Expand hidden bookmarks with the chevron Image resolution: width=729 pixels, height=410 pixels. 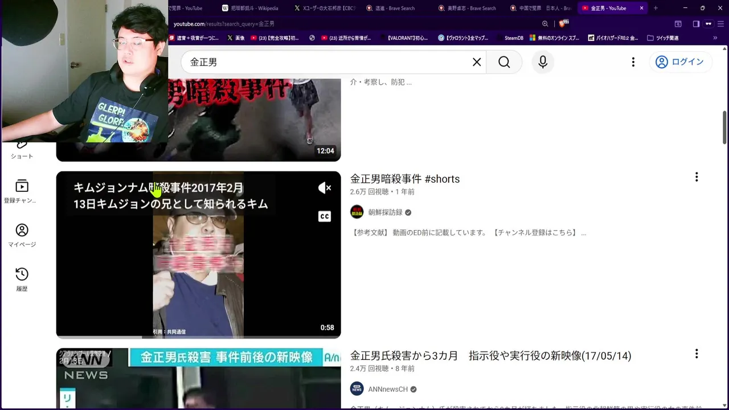[715, 38]
